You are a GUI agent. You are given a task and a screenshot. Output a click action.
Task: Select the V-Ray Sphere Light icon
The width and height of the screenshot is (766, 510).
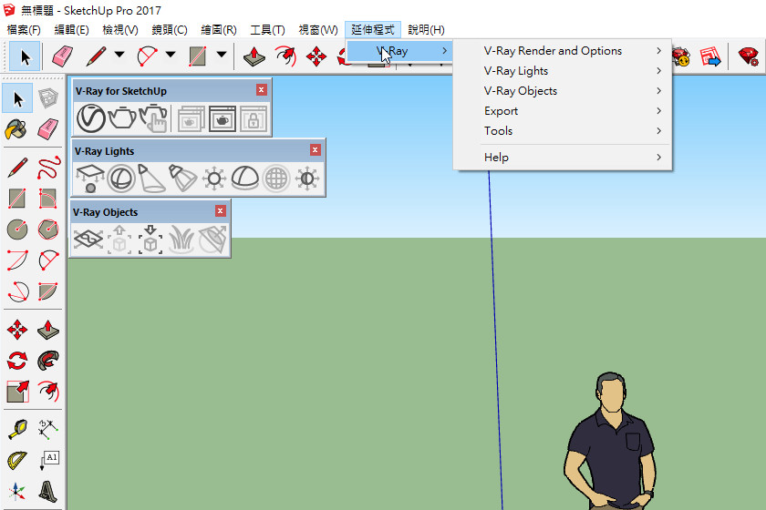coord(121,178)
